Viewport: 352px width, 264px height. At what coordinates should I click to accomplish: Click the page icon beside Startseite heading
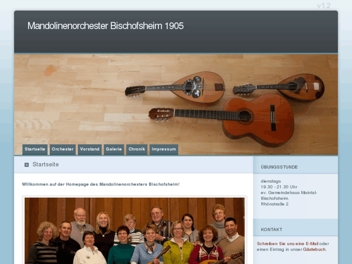pos(27,165)
